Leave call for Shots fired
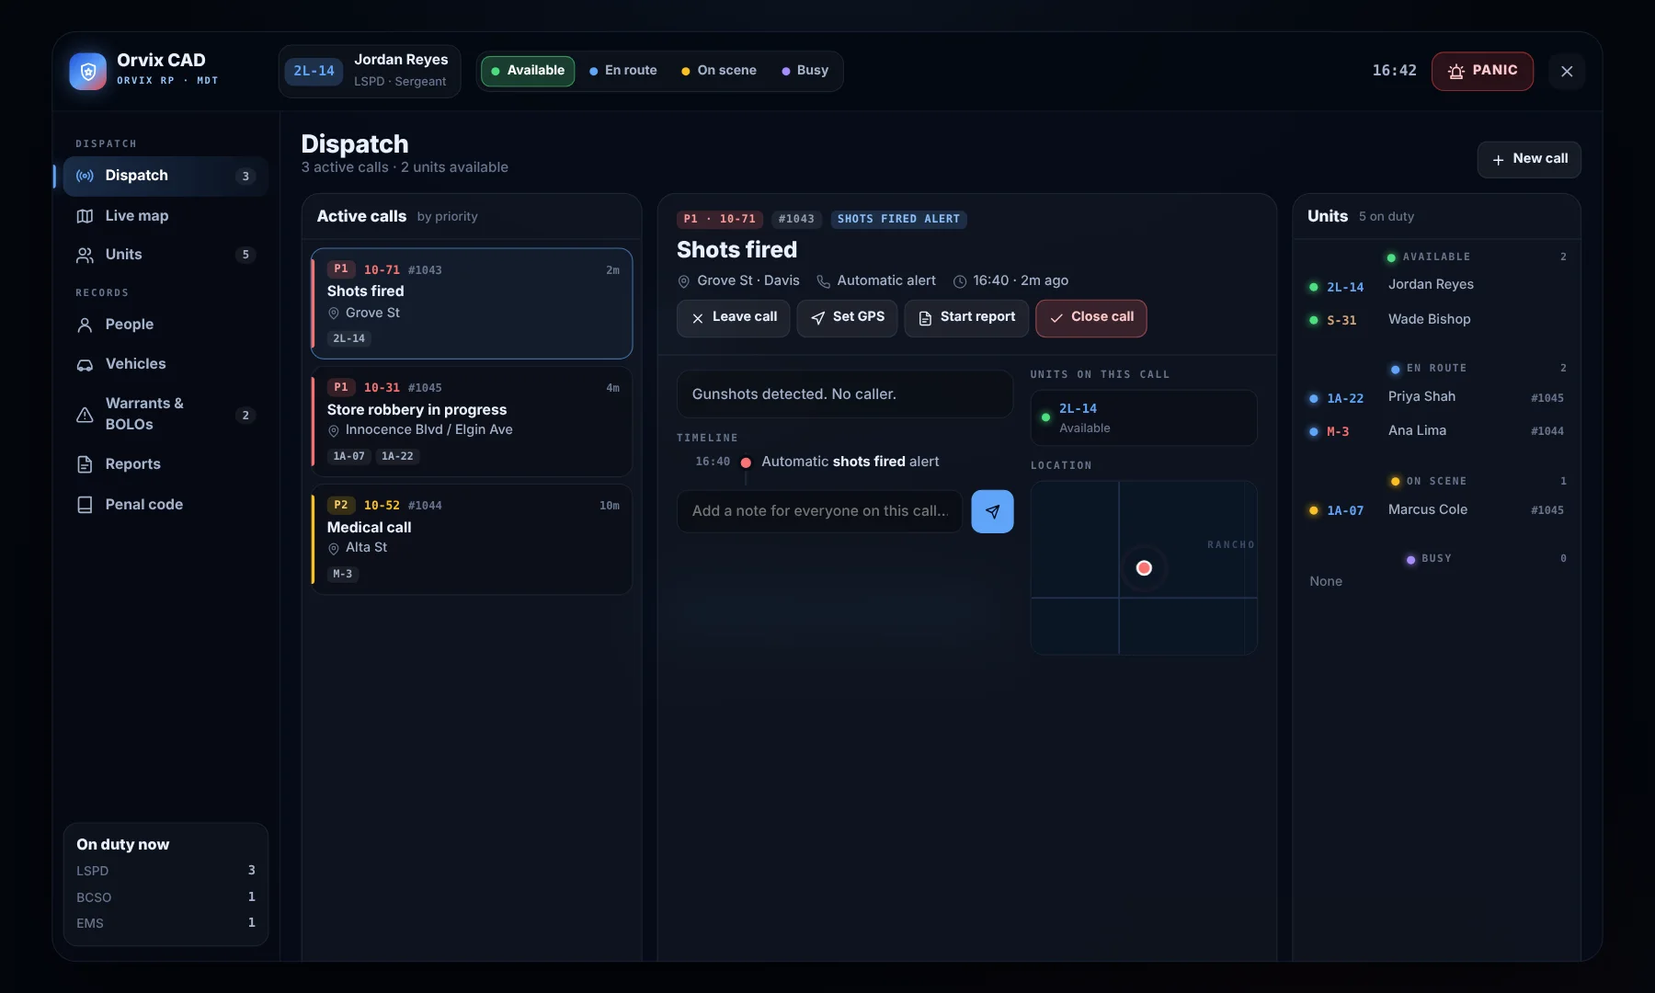Viewport: 1655px width, 993px height. pos(733,318)
